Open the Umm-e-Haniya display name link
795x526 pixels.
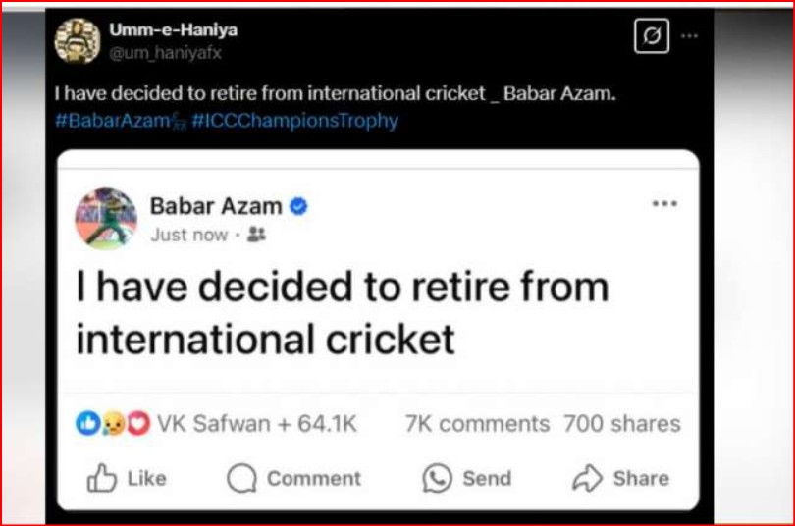(x=173, y=29)
